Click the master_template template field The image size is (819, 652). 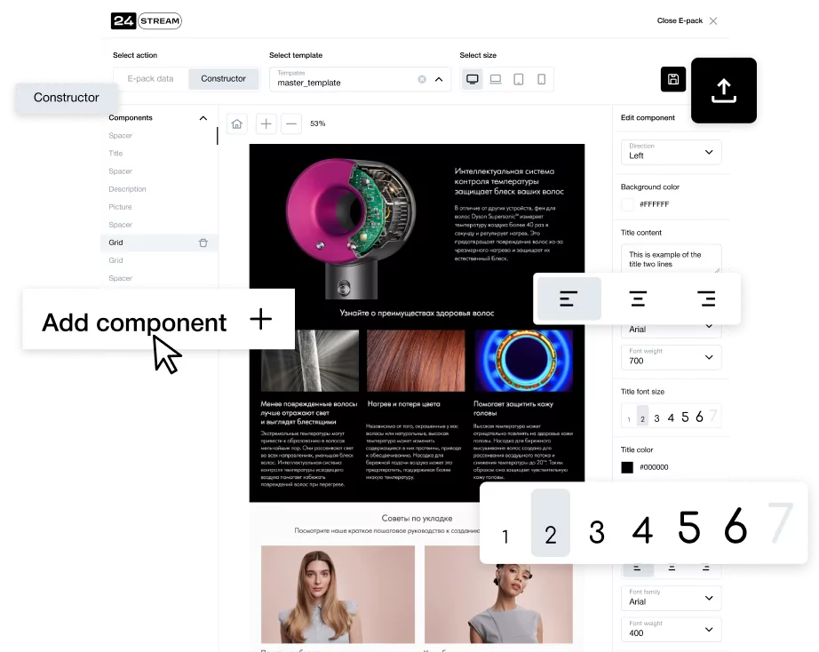click(x=360, y=79)
